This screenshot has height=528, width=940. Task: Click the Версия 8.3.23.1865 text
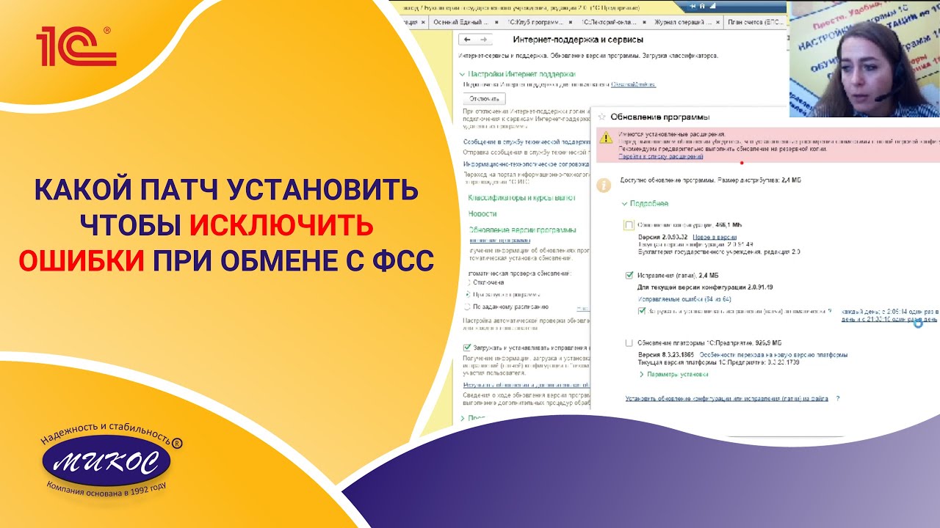point(667,353)
